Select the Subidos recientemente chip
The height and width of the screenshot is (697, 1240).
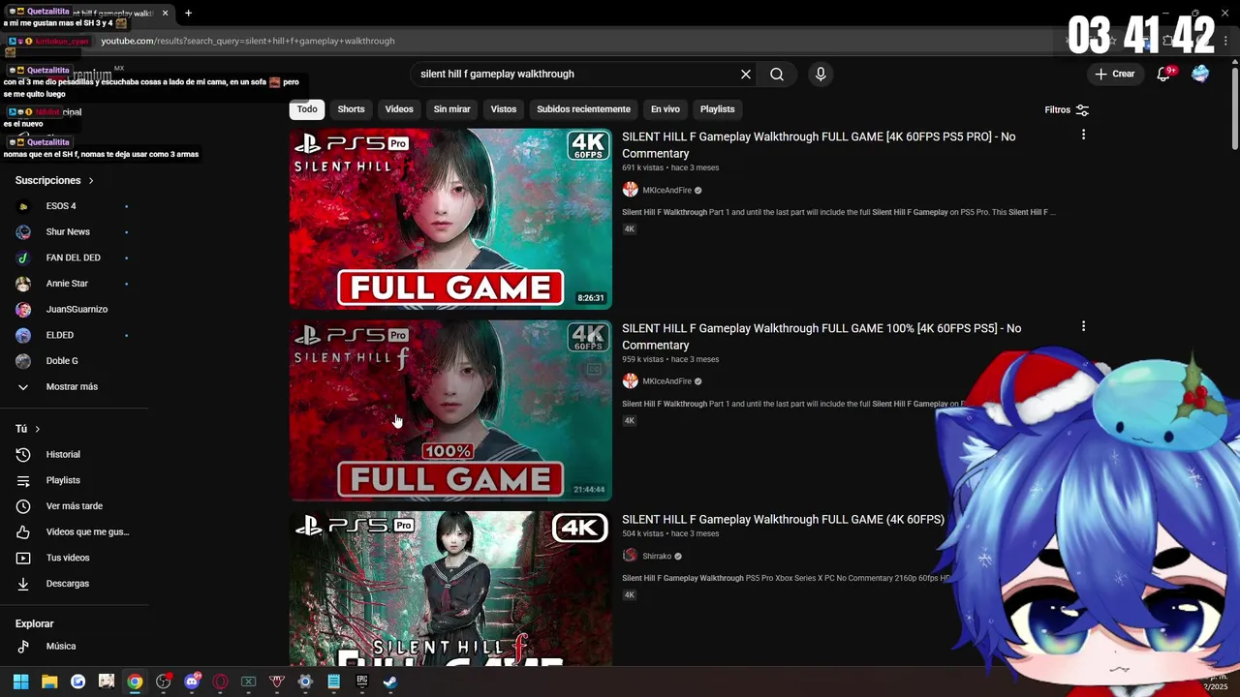[x=583, y=109]
